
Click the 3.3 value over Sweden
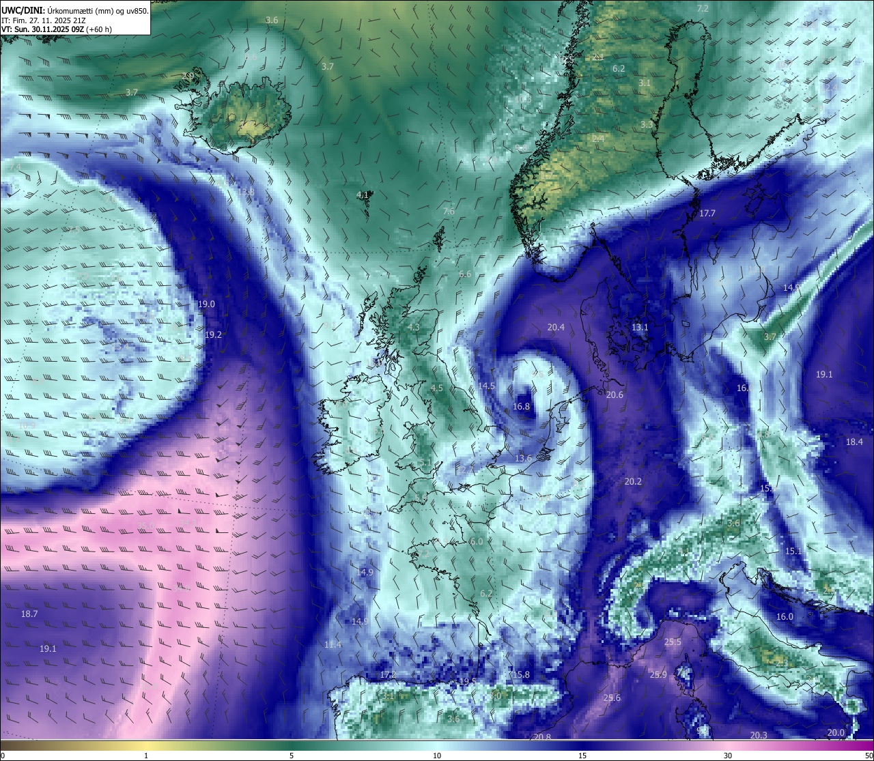pyautogui.click(x=647, y=125)
